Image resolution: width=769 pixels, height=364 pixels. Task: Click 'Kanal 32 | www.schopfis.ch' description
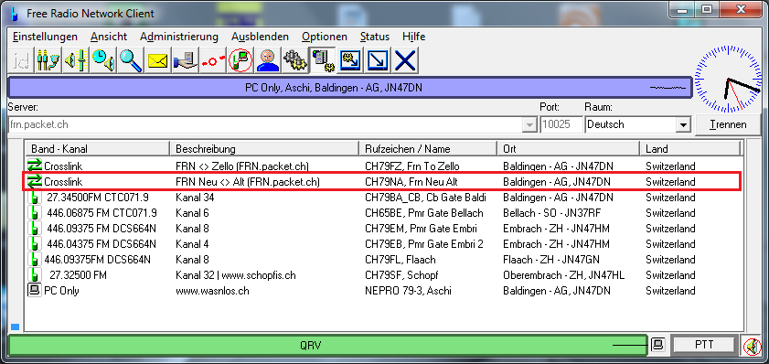pyautogui.click(x=235, y=275)
